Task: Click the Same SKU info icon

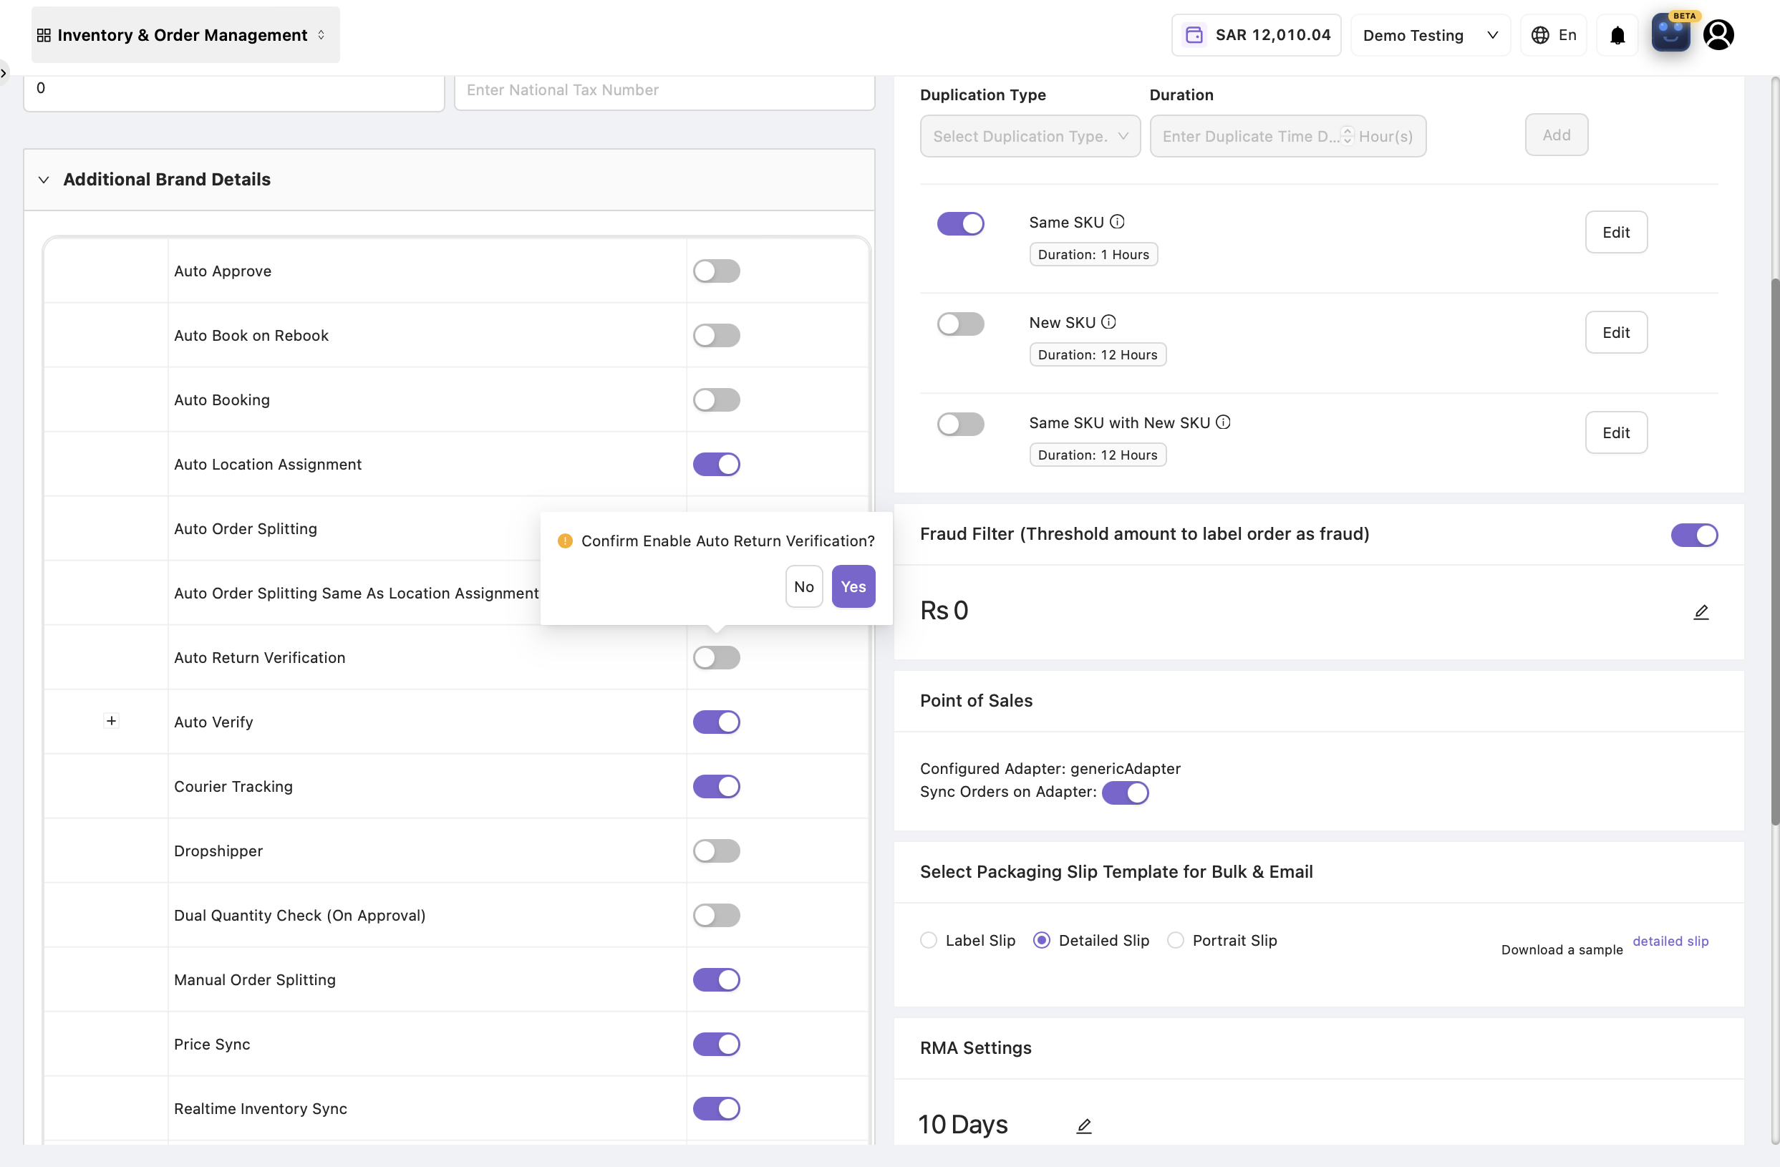Action: tap(1116, 221)
